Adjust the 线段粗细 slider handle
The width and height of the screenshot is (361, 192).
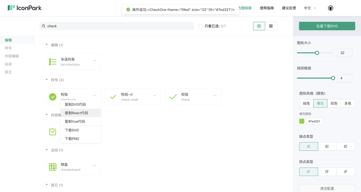(333, 78)
